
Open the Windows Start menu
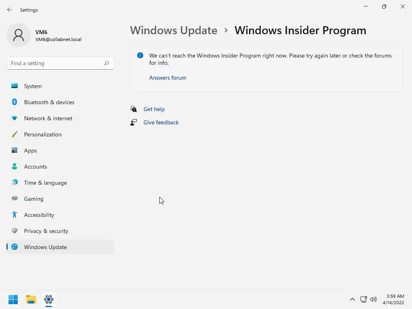pos(13,299)
